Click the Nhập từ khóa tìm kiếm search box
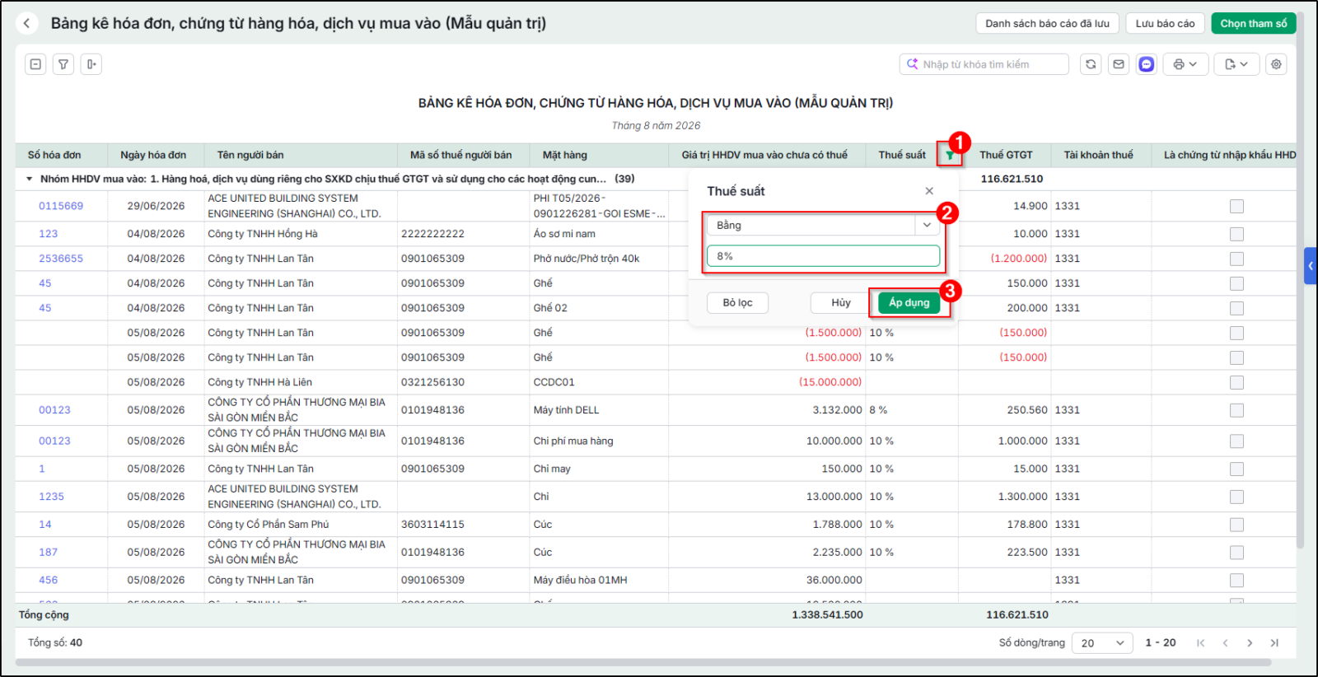 point(984,64)
